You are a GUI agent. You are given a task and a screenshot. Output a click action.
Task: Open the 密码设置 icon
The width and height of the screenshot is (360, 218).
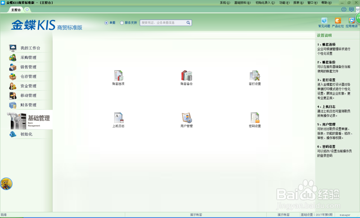point(255,120)
